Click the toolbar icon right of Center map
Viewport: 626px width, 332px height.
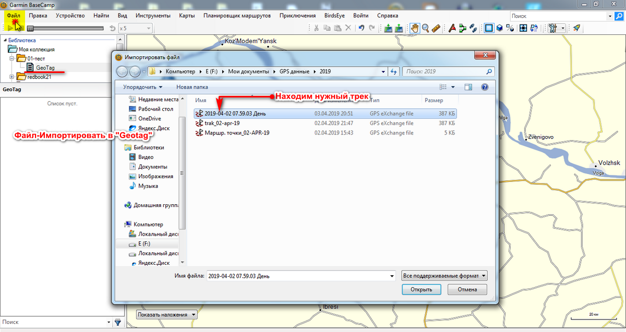535,28
